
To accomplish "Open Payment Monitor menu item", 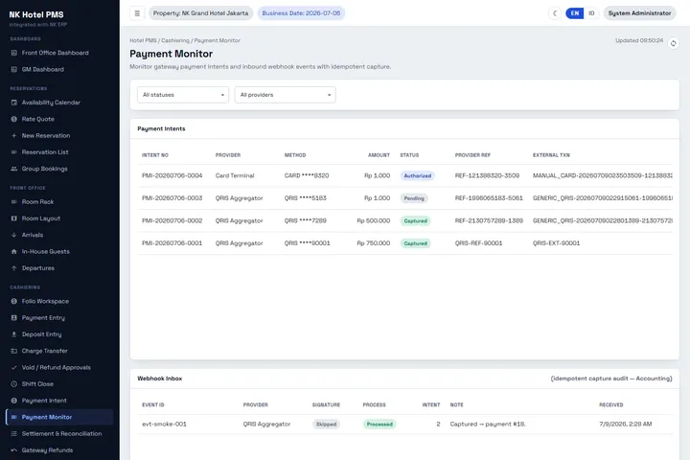I will 59,417.
